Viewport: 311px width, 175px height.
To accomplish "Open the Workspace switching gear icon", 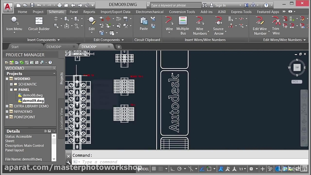I will (251, 169).
